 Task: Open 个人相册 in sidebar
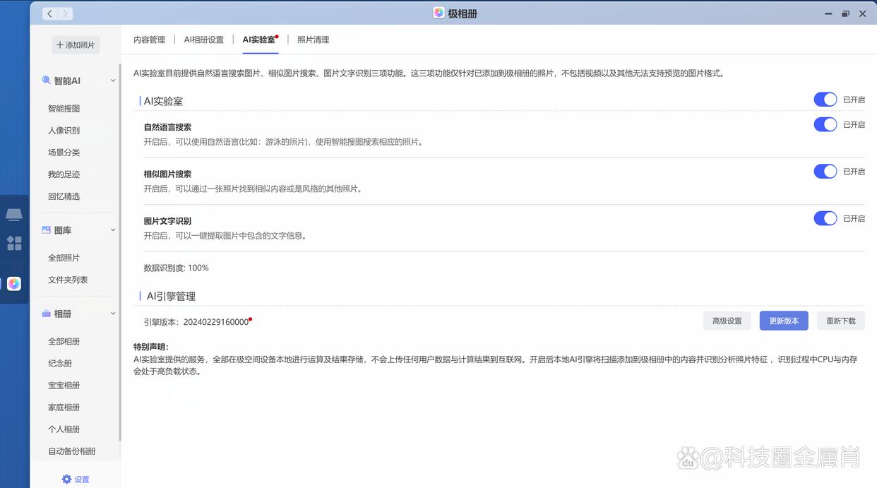tap(64, 429)
